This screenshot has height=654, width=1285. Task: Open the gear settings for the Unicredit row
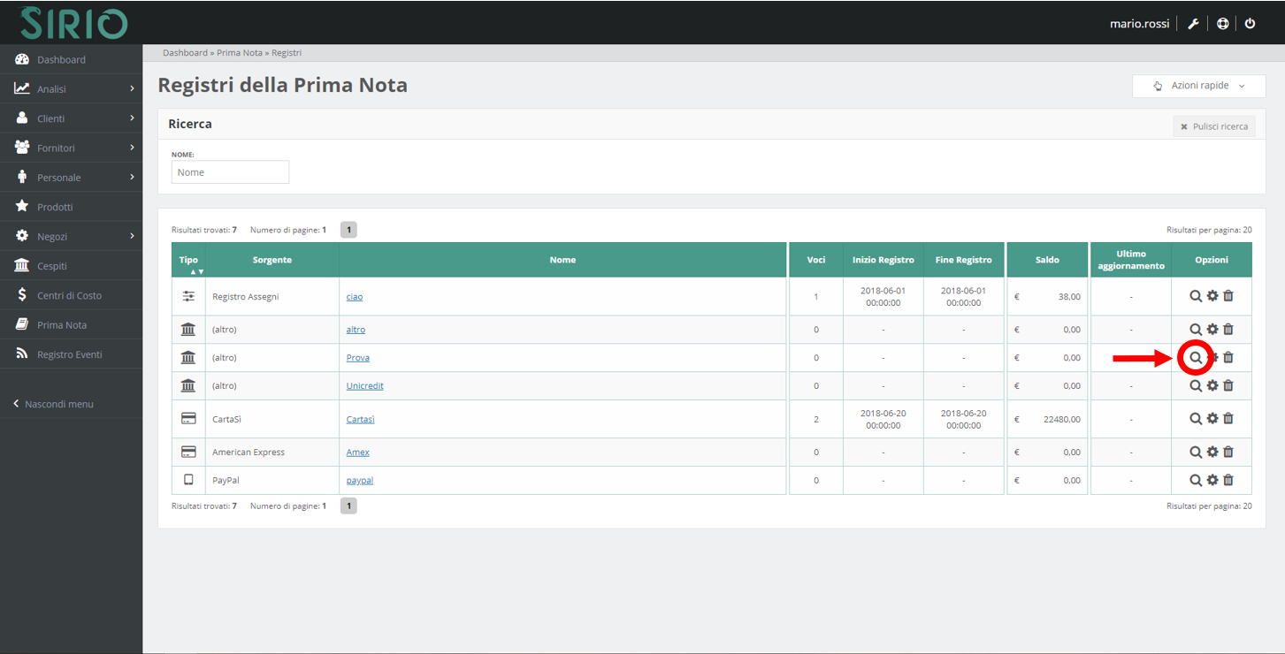coord(1212,386)
